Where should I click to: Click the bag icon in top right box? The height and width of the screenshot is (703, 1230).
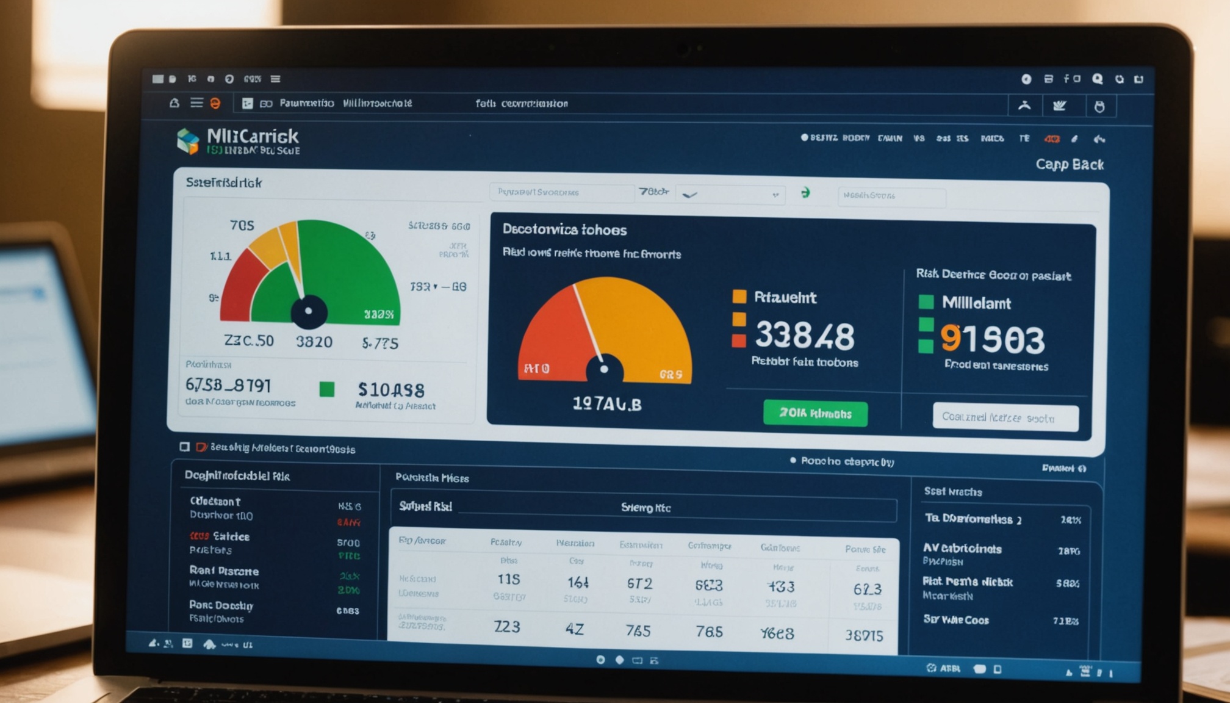click(1099, 107)
